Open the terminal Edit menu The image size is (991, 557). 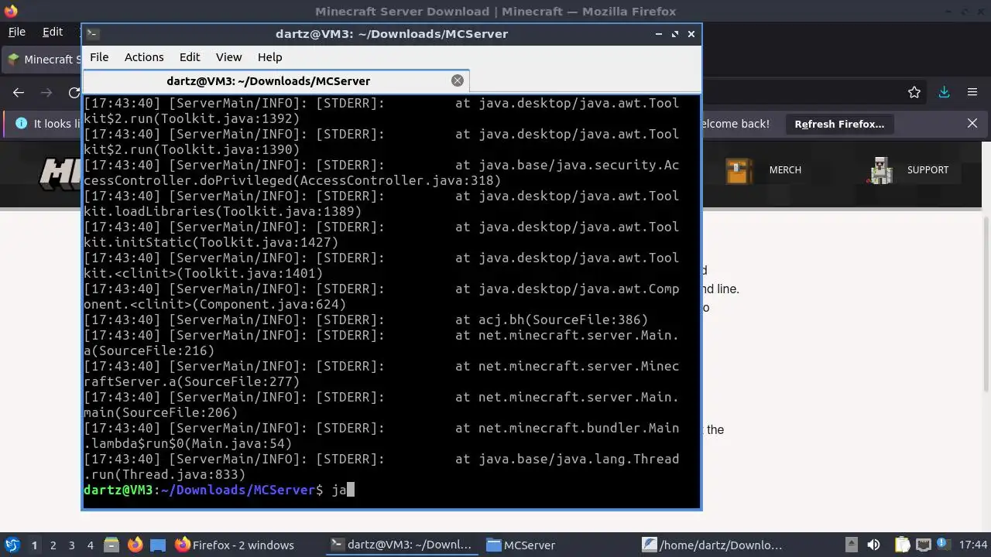[190, 57]
